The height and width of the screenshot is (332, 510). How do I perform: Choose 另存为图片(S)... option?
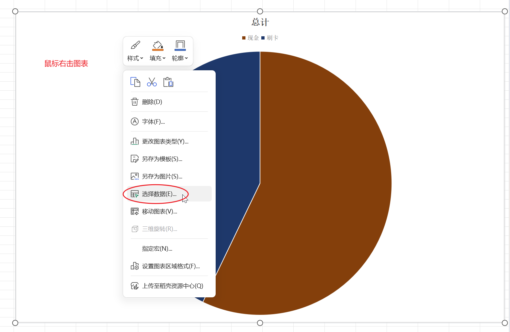(169, 177)
